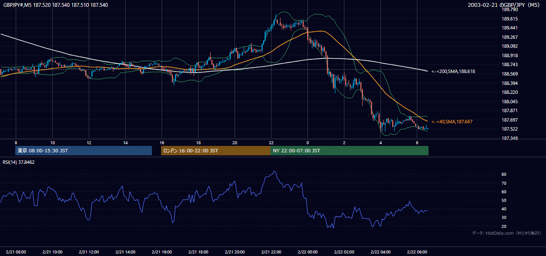Click the 2/21 16:00 bottom date label
This screenshot has height=256, width=546.
coord(162,252)
